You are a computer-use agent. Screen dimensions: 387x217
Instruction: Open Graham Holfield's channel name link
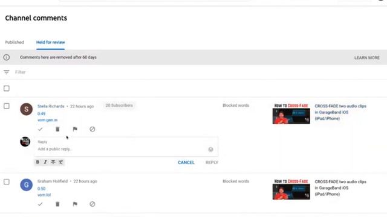(x=53, y=181)
